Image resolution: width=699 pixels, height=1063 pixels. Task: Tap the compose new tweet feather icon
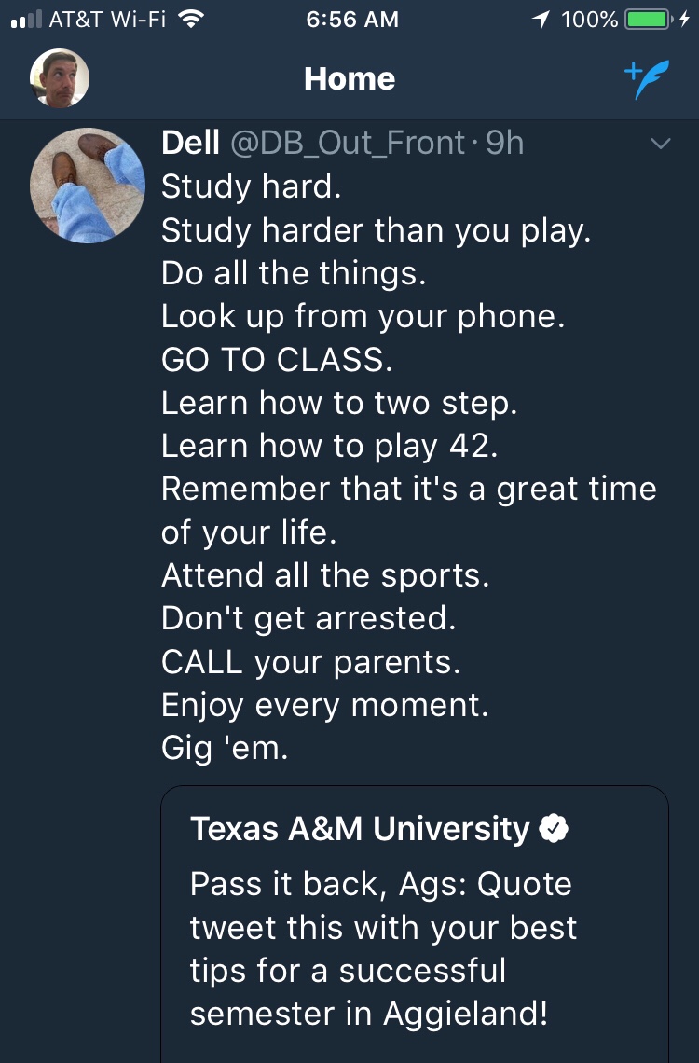point(646,79)
